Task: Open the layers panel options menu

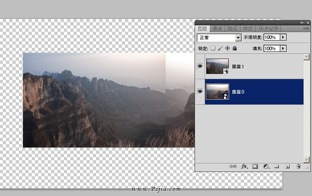Action: coord(306,29)
